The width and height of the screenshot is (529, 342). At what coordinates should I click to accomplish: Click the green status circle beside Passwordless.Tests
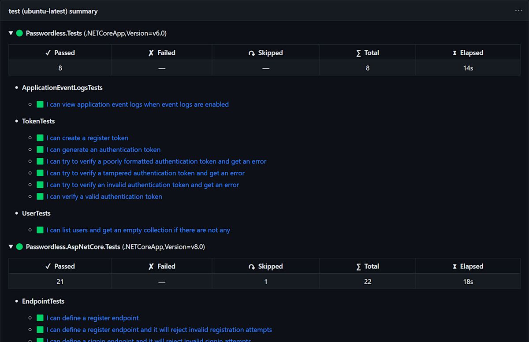[x=19, y=33]
